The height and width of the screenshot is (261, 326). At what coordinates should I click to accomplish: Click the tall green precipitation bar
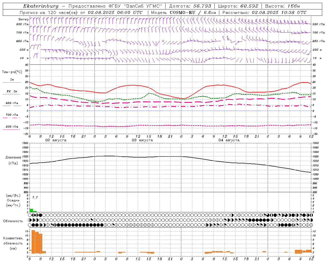tap(31, 210)
